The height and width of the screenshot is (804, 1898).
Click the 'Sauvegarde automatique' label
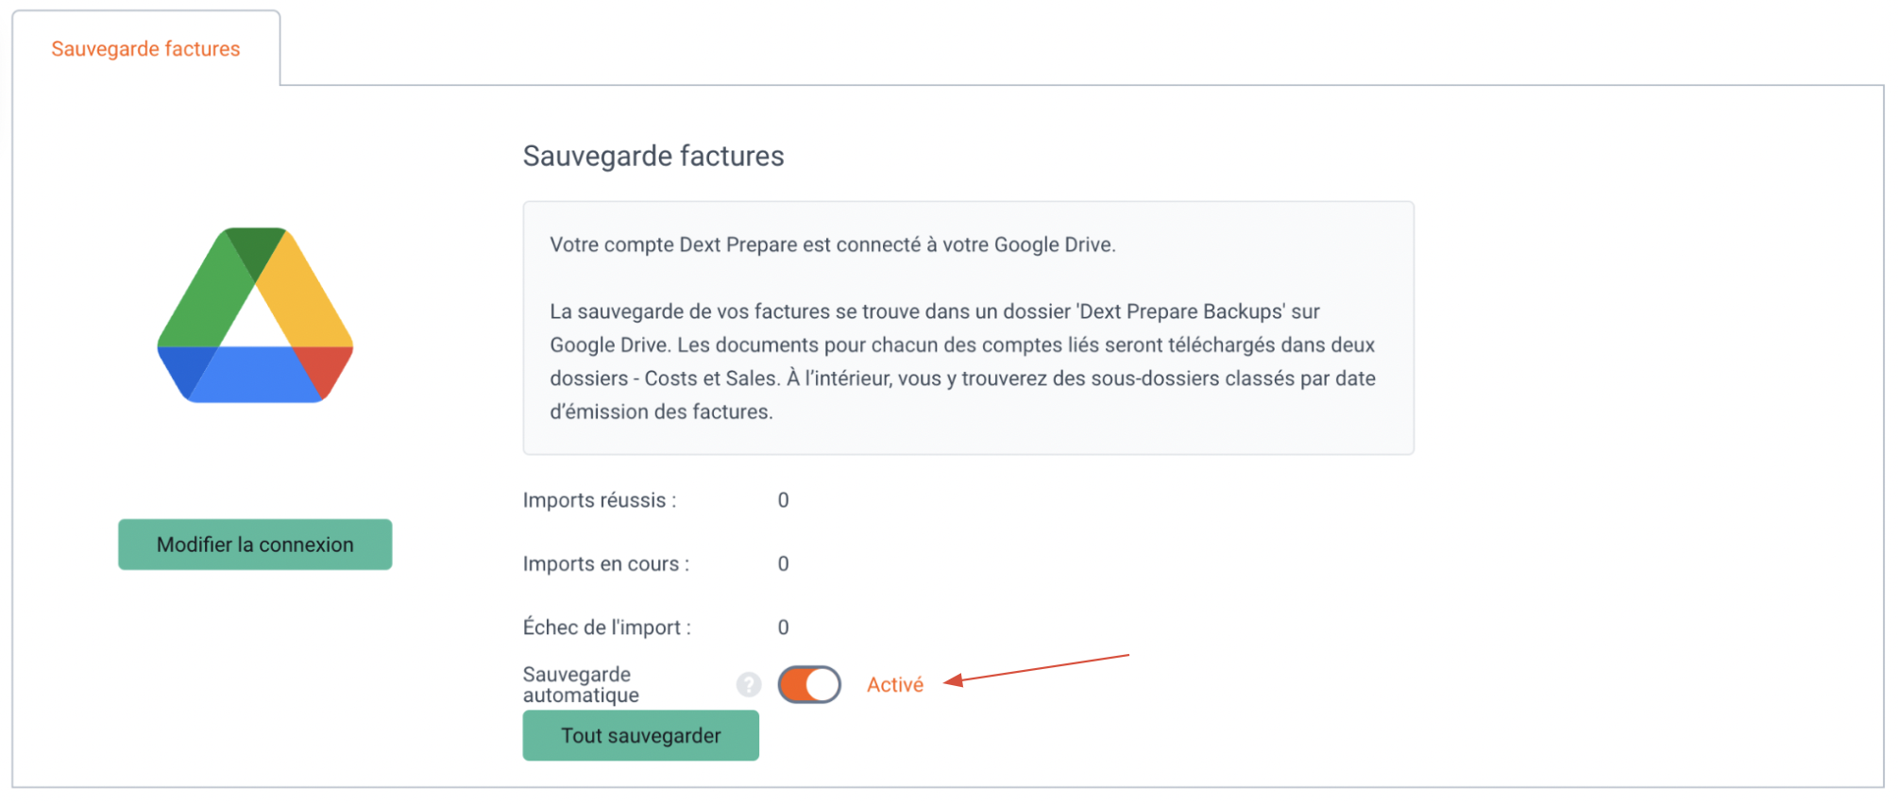pos(581,685)
